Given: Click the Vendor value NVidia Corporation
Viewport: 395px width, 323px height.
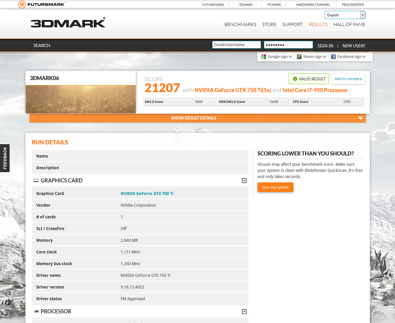Looking at the screenshot, I should click(x=138, y=205).
